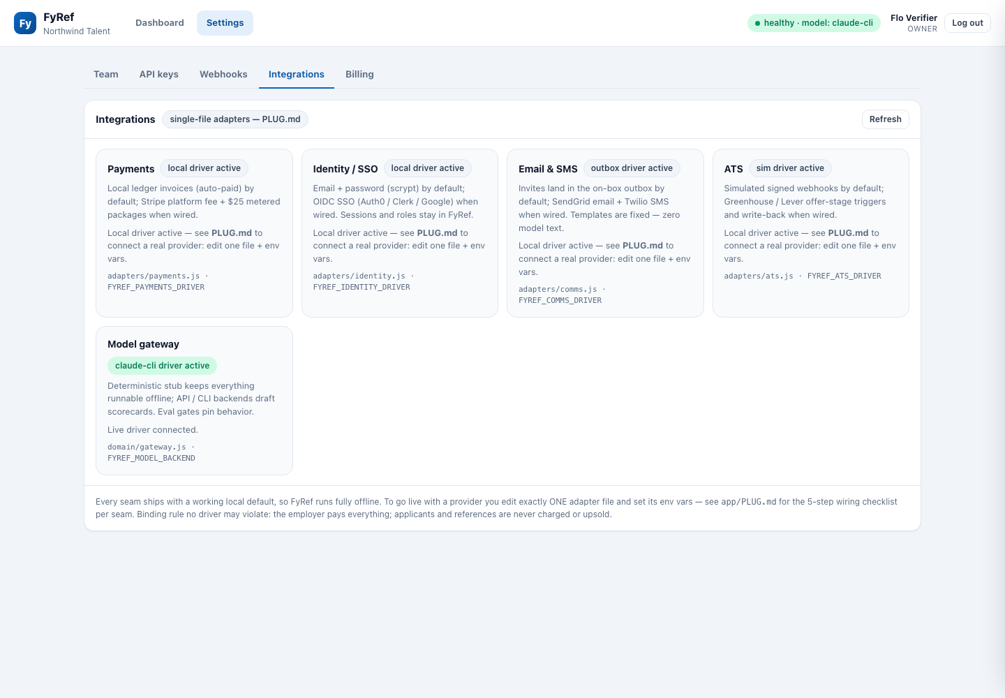1005x698 pixels.
Task: Click Identity / SSO card title
Action: pos(345,169)
